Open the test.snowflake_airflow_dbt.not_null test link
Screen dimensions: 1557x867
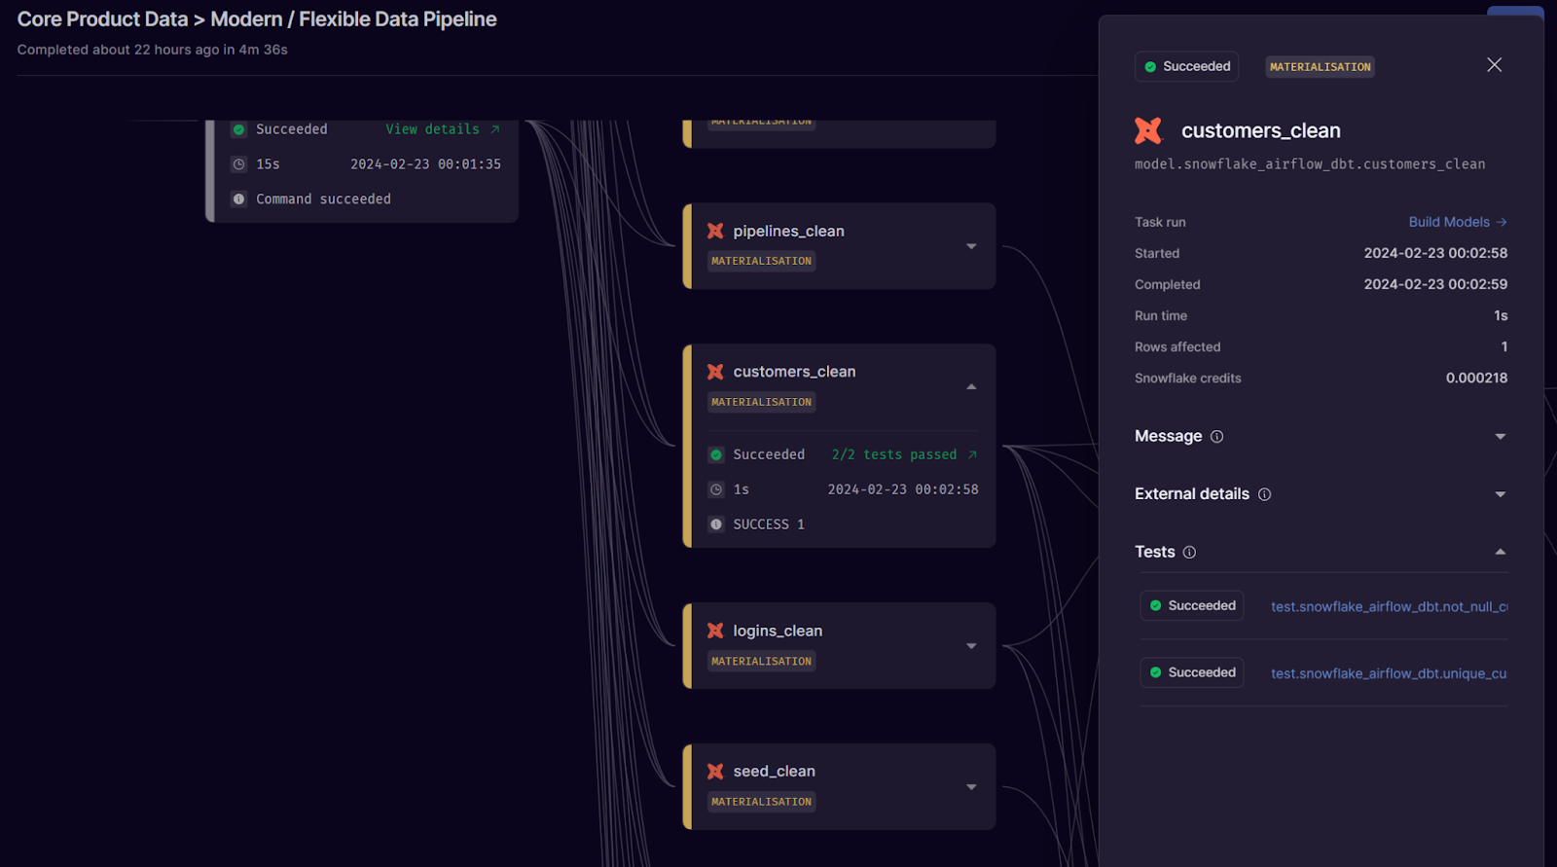point(1390,606)
